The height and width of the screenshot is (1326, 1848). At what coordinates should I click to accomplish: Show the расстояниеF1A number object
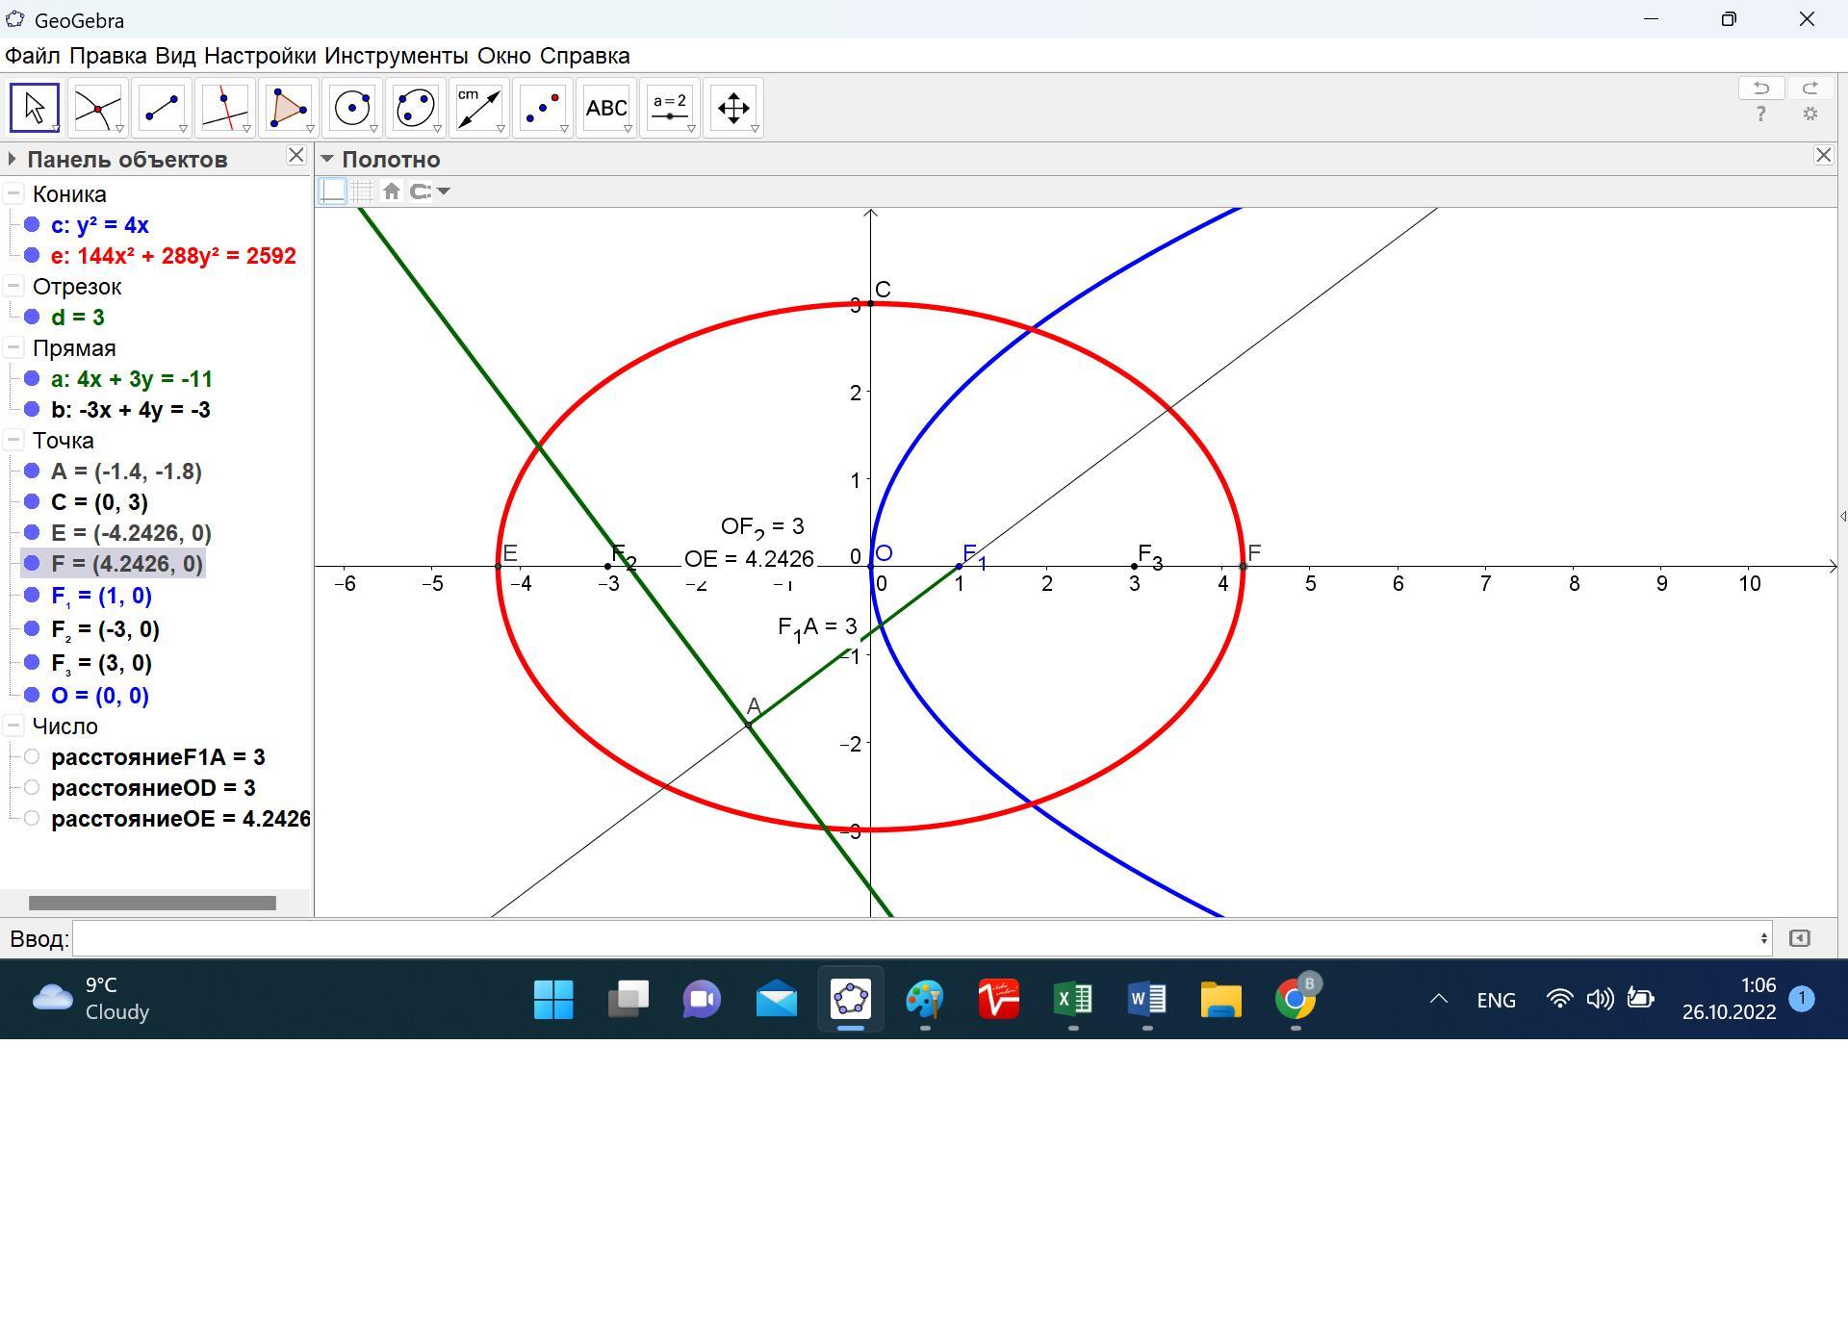(32, 757)
